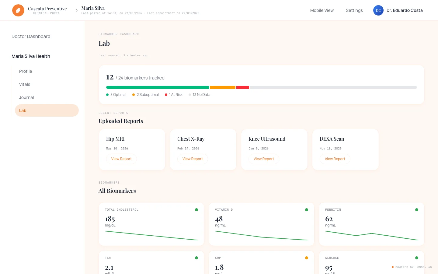The image size is (438, 274).
Task: Click the breadcrumb chevron before Maria Silva
Action: click(x=76, y=10)
